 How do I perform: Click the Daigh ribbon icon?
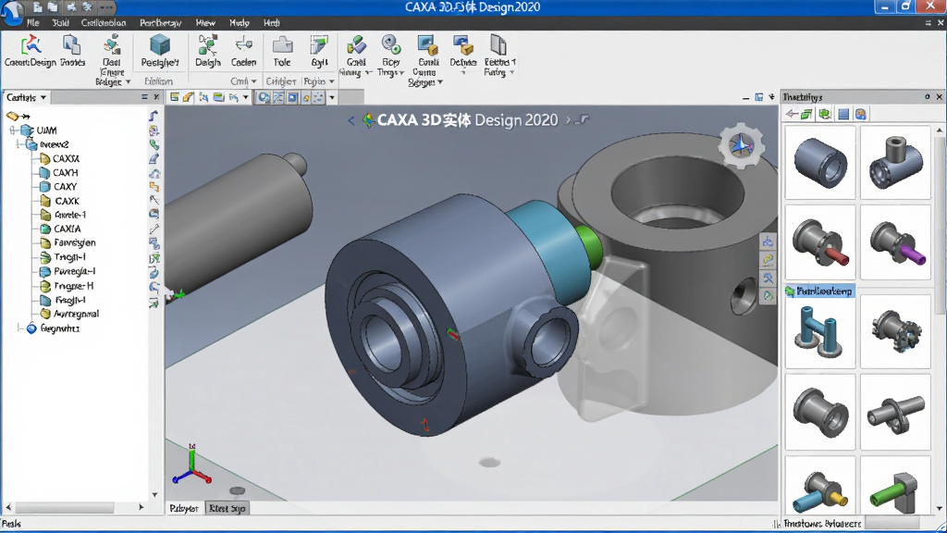click(208, 45)
